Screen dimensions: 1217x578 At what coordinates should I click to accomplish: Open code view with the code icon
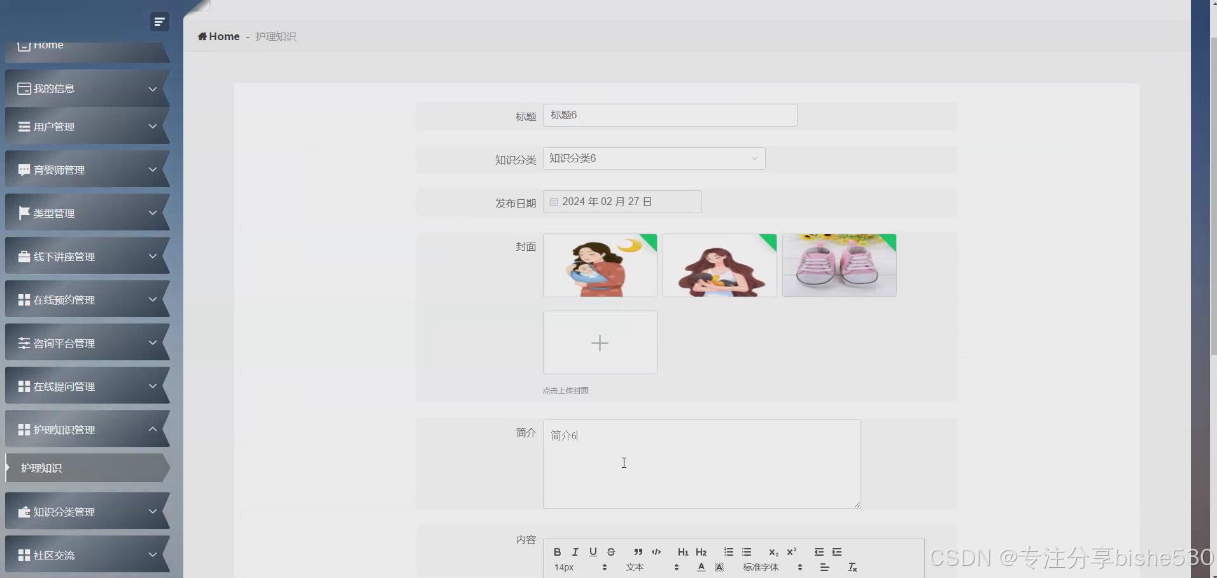(657, 552)
